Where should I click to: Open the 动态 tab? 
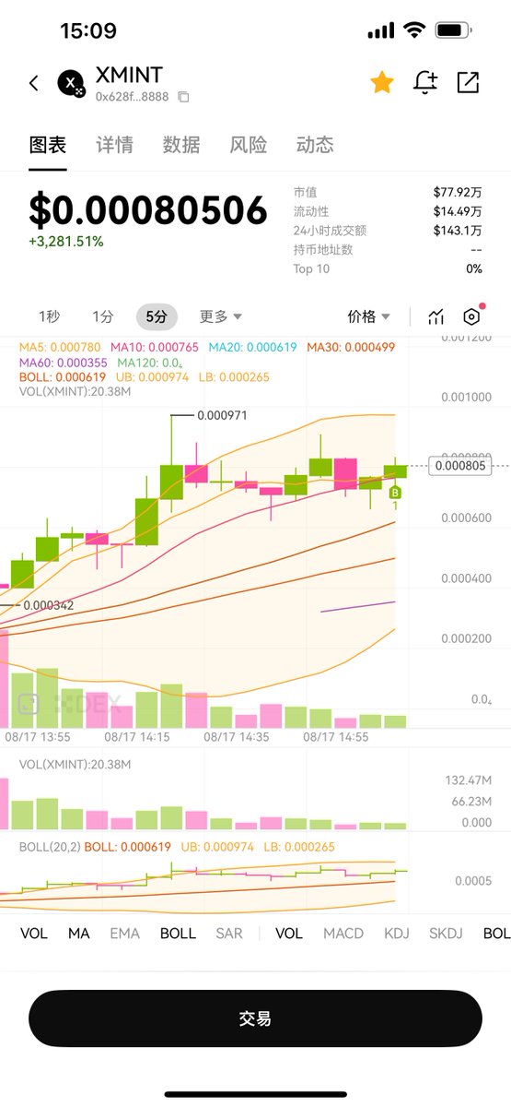pyautogui.click(x=315, y=145)
